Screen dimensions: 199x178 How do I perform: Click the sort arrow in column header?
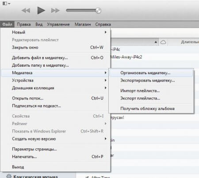(156, 42)
